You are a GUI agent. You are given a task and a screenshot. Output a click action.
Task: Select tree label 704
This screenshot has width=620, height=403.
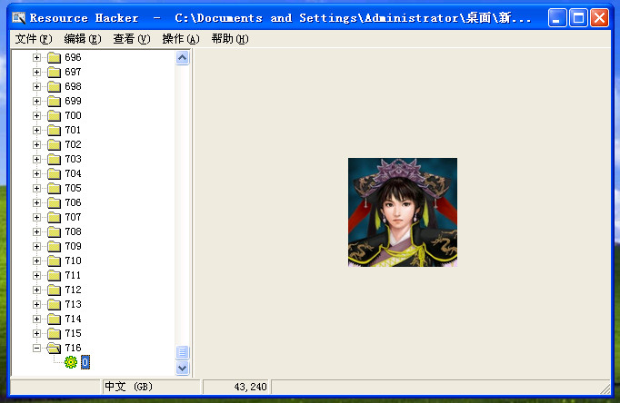73,173
